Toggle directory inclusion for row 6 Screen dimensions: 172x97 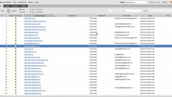(16, 32)
